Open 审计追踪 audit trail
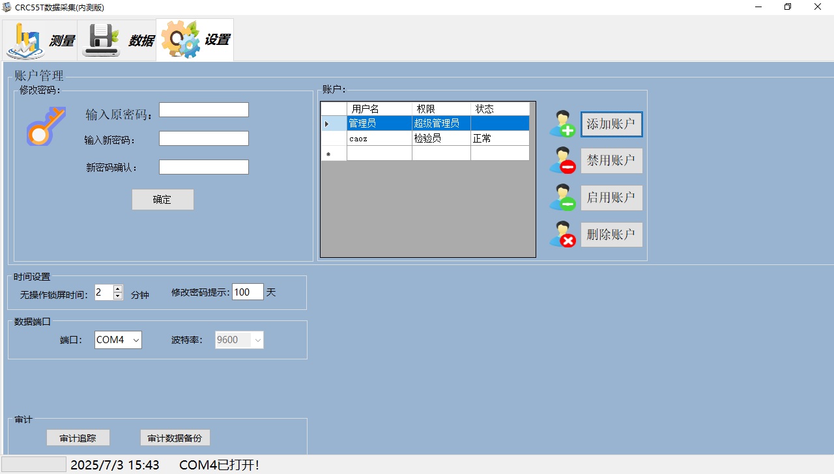The height and width of the screenshot is (474, 834). click(78, 438)
